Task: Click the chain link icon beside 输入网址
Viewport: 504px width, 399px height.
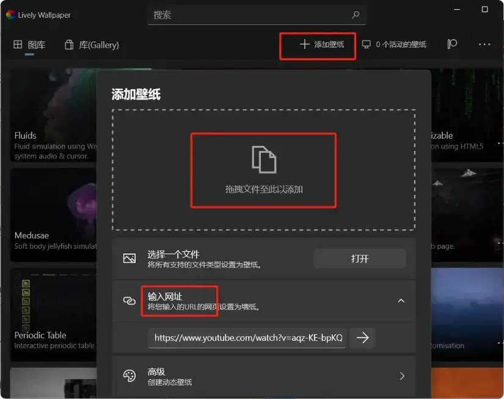Action: point(129,300)
